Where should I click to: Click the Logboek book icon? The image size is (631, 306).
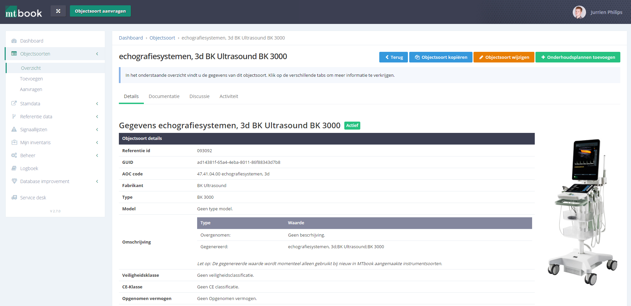[14, 168]
